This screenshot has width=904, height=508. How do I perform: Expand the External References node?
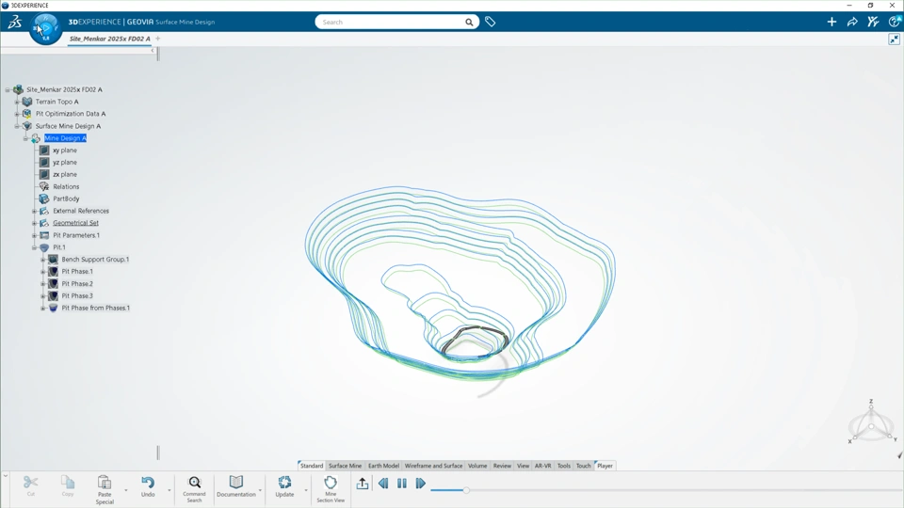pyautogui.click(x=34, y=212)
